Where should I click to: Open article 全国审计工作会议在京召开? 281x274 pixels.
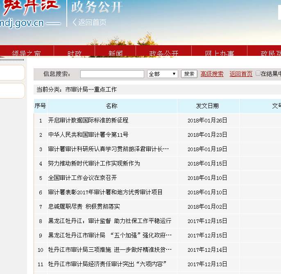coord(82,178)
